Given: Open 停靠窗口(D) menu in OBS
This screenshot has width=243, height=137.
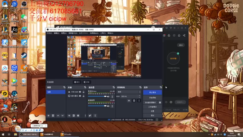Looking at the screenshot, I should tap(73, 33).
